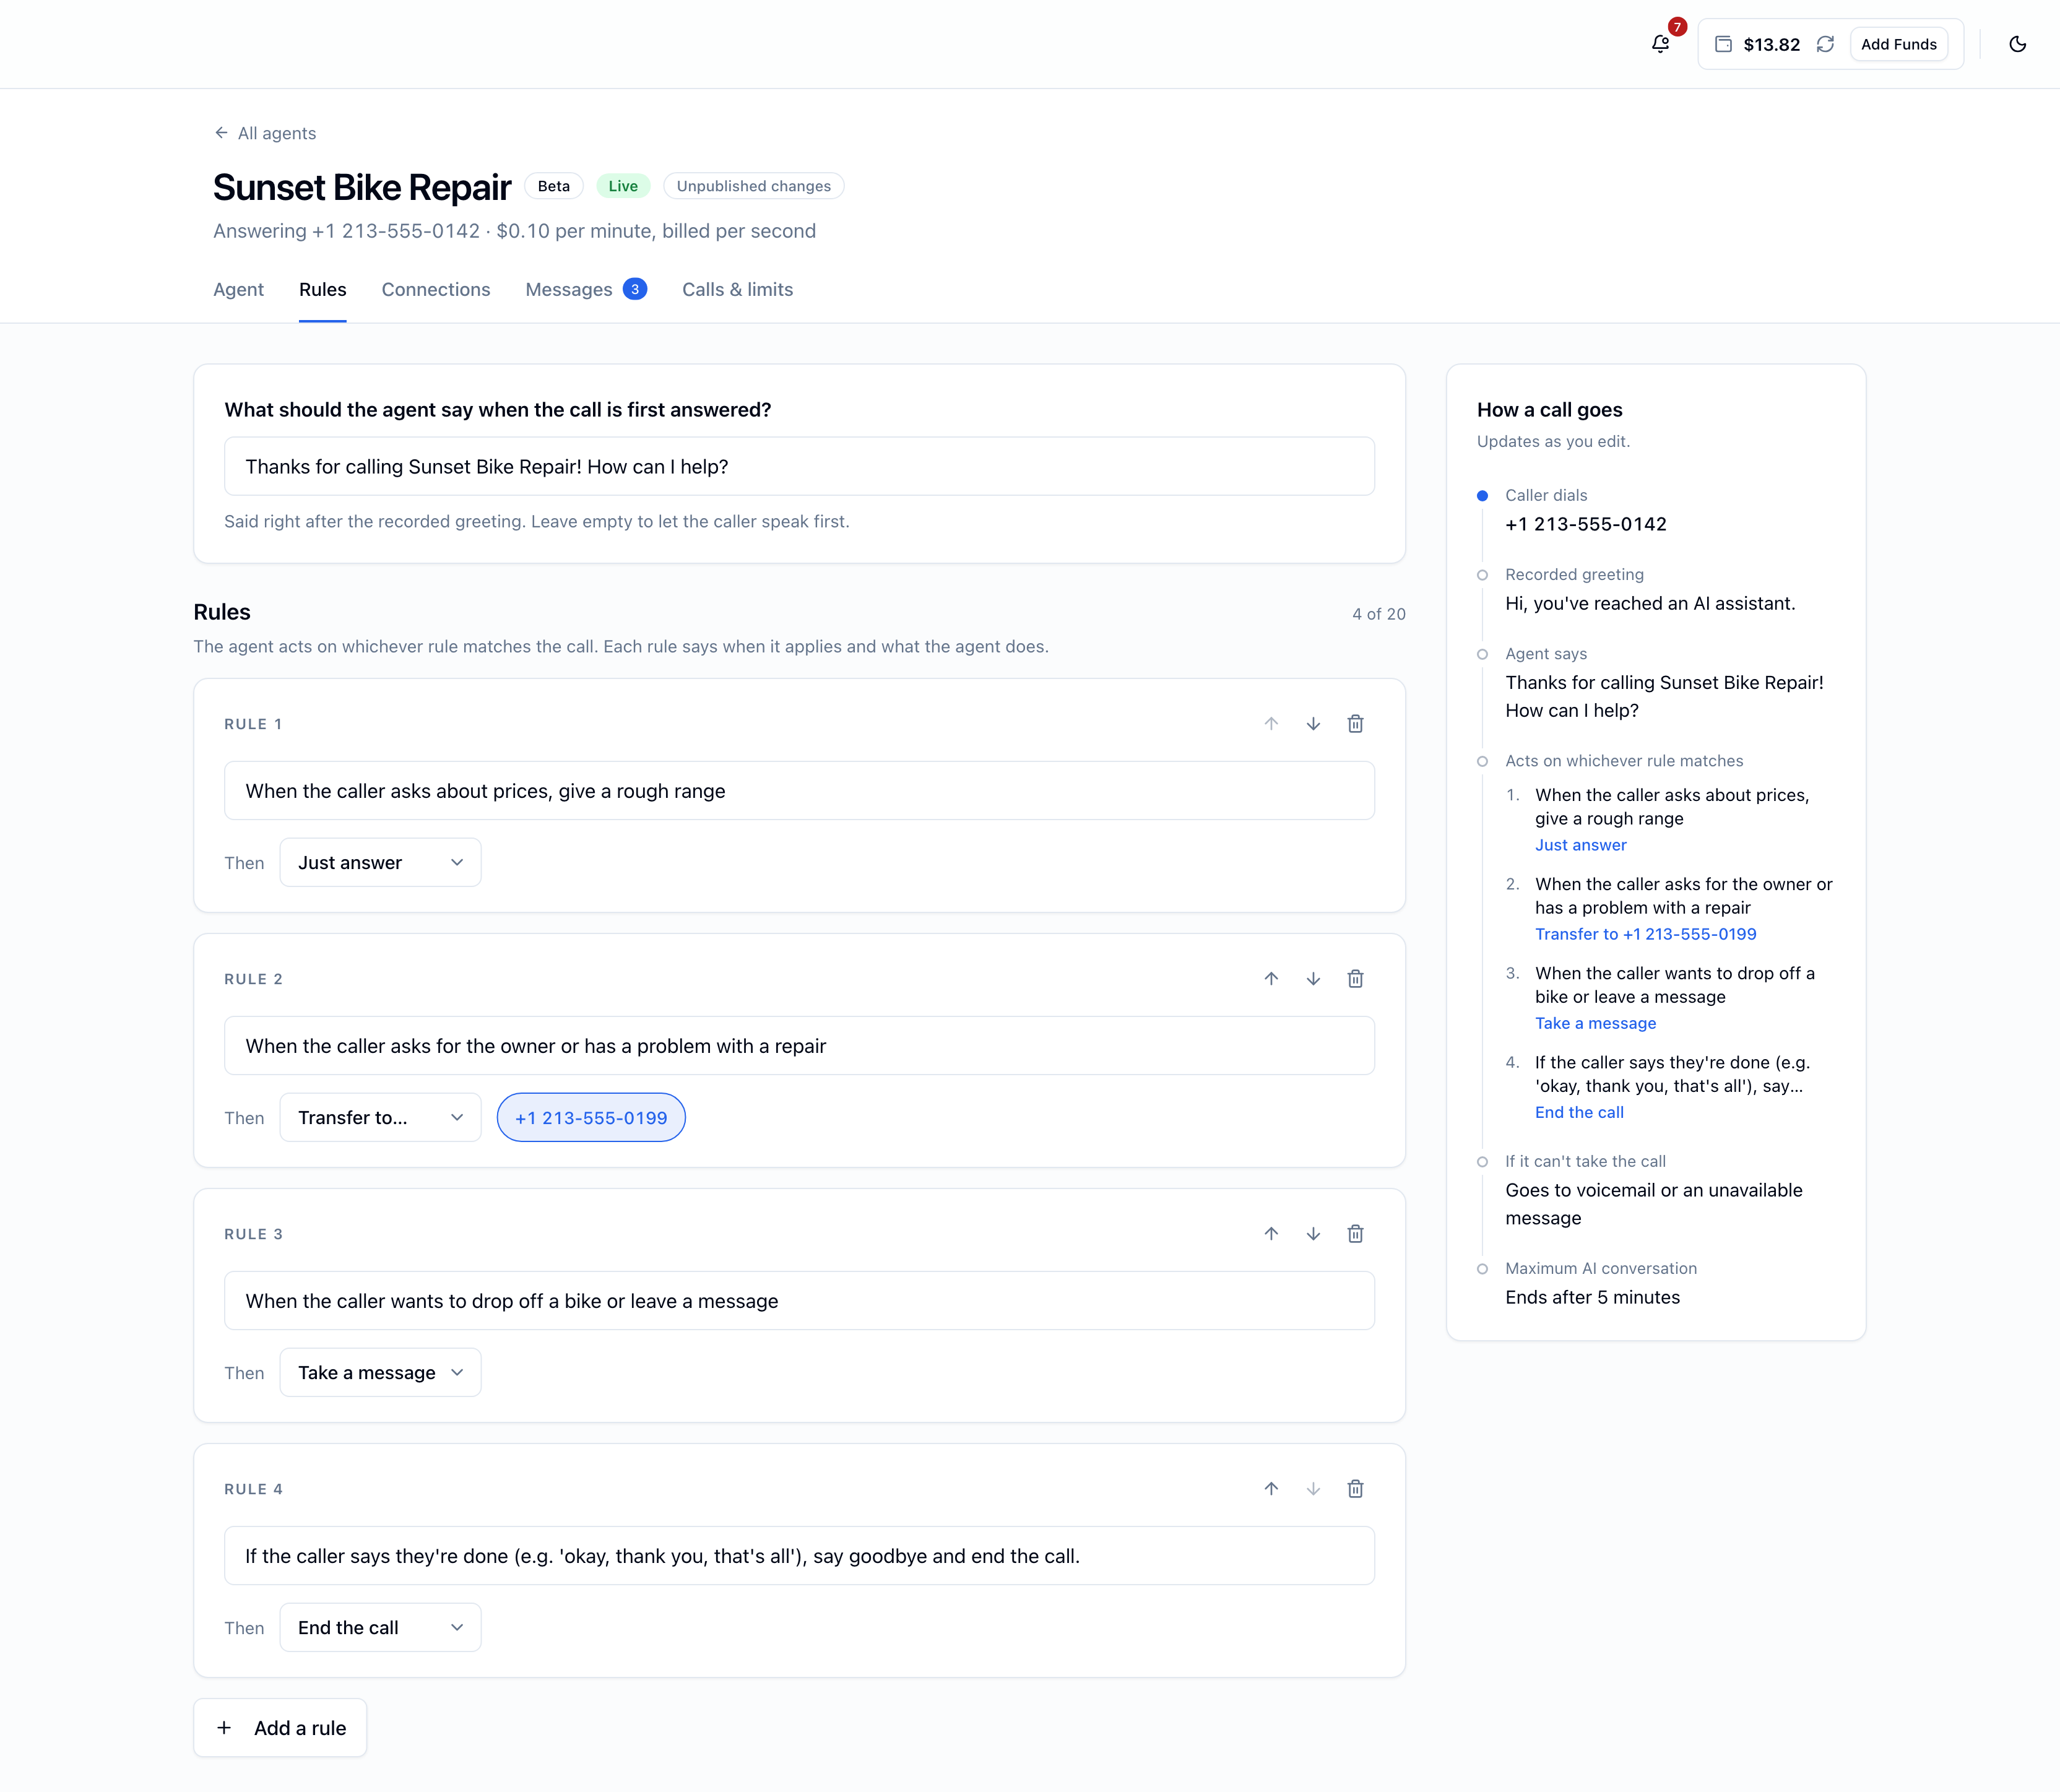Click 'Just answer' in How a call goes
This screenshot has width=2060, height=1792.
tap(1580, 845)
